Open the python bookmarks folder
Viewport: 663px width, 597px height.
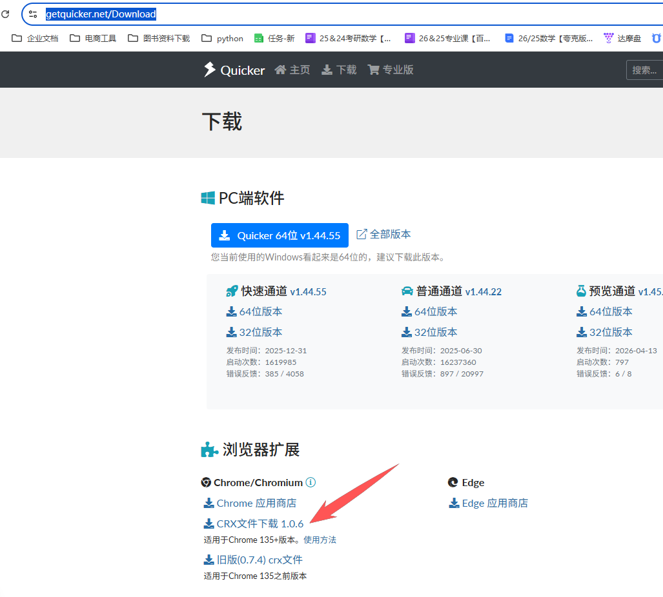click(222, 38)
